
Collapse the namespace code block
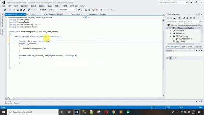9,32
